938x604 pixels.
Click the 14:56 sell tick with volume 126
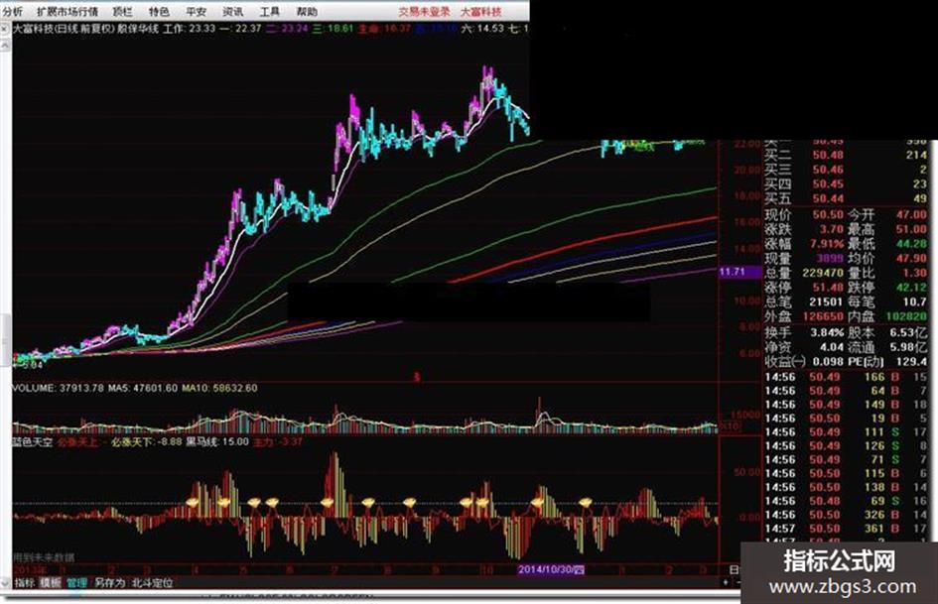coord(846,446)
